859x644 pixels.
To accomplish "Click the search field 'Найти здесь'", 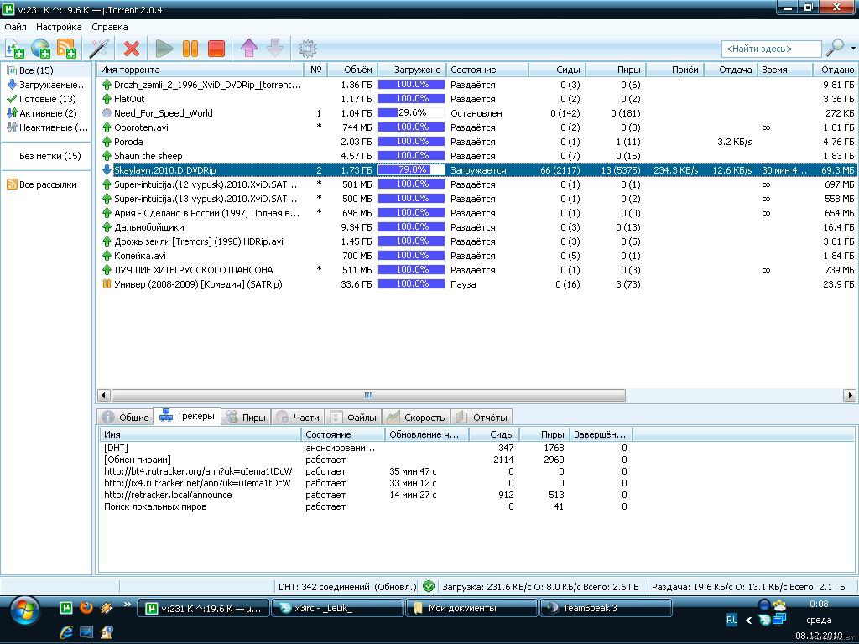I will point(772,49).
